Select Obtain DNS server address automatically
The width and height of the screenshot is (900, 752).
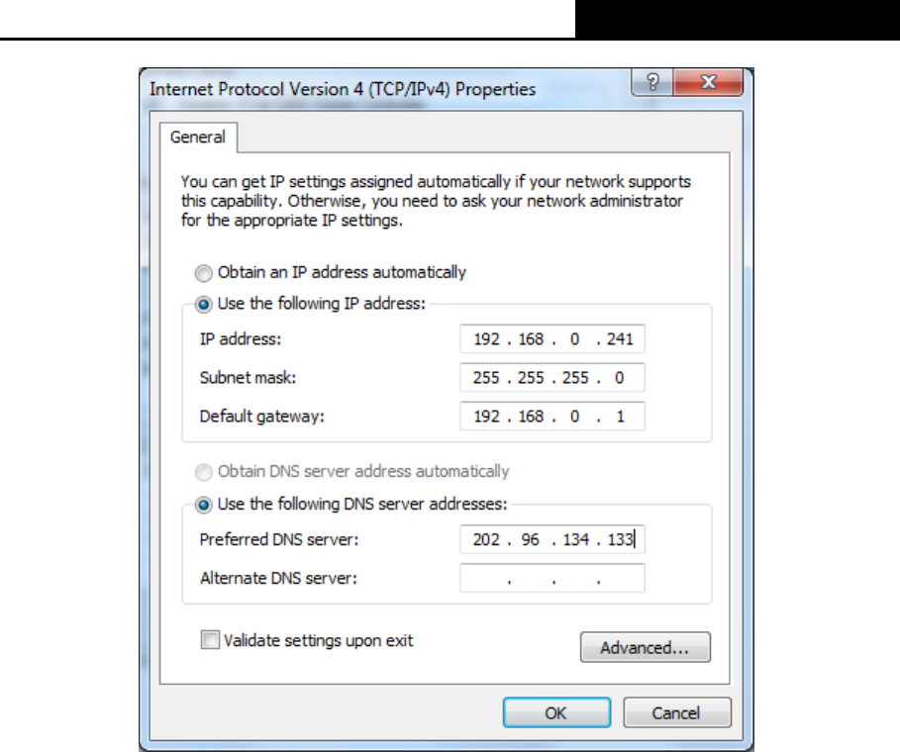203,472
